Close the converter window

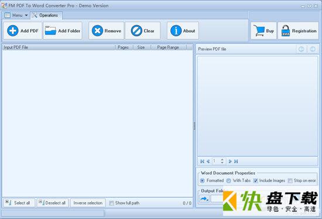click(316, 6)
